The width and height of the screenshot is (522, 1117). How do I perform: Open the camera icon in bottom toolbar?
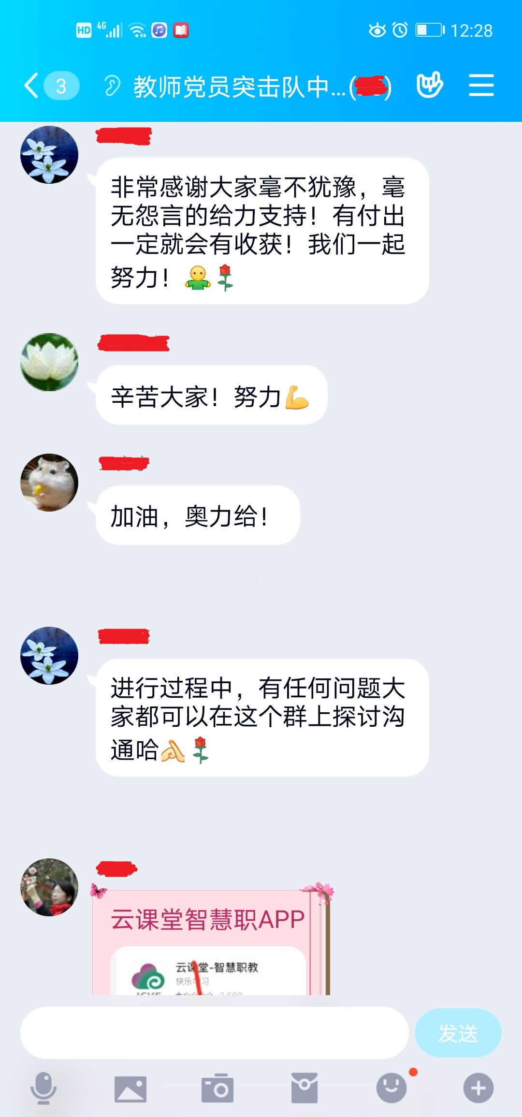point(217,1088)
